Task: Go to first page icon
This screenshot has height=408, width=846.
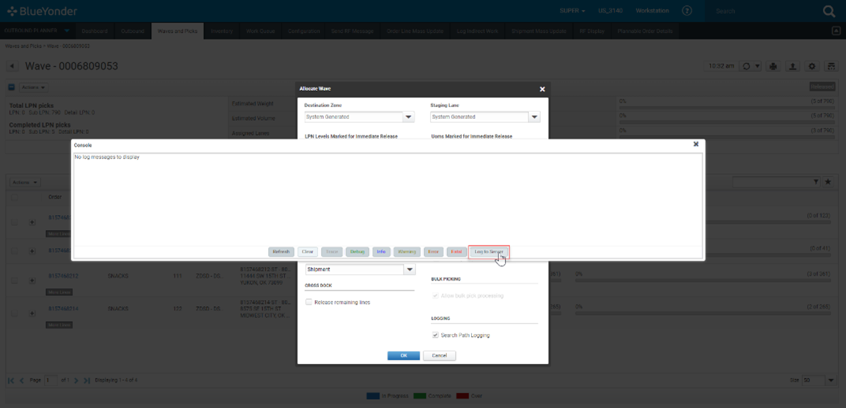Action: (11, 380)
